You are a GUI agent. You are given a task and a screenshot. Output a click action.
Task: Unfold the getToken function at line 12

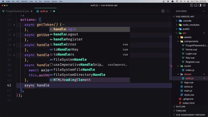click(x=14, y=25)
